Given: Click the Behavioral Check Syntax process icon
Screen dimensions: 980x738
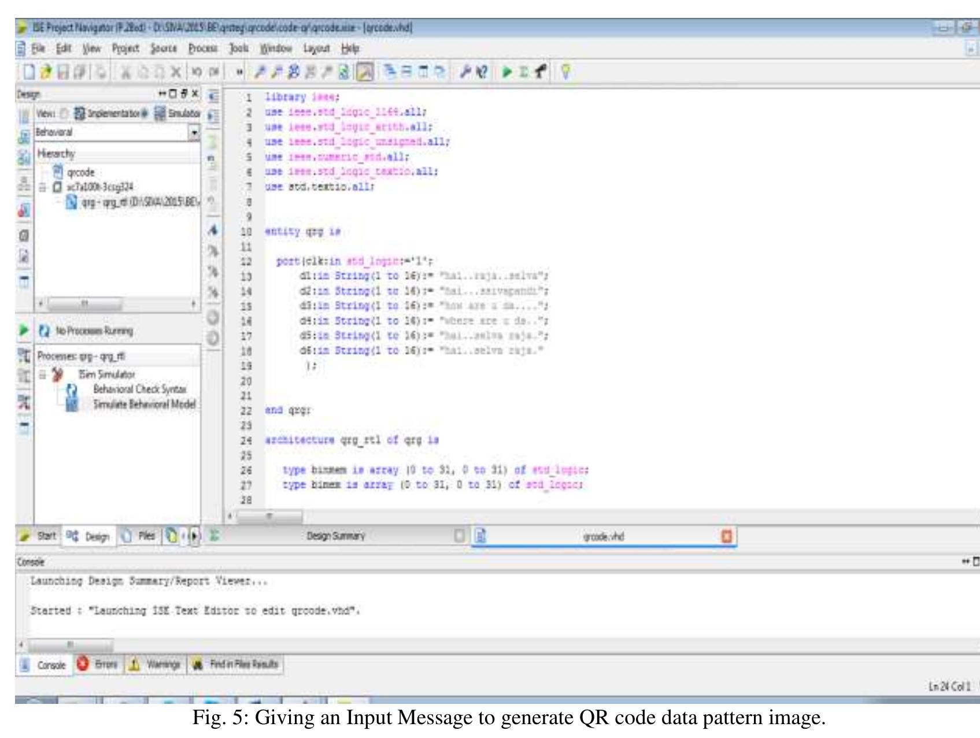Looking at the screenshot, I should click(x=72, y=390).
